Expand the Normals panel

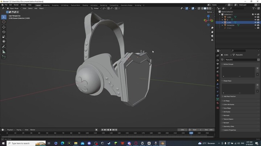pos(240,115)
